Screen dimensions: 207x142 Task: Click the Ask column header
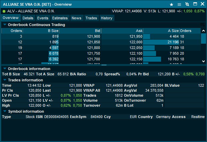coord(122,31)
